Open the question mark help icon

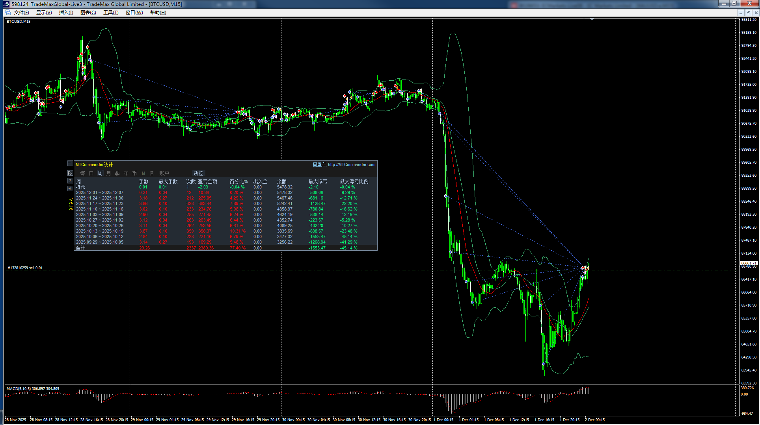click(70, 181)
